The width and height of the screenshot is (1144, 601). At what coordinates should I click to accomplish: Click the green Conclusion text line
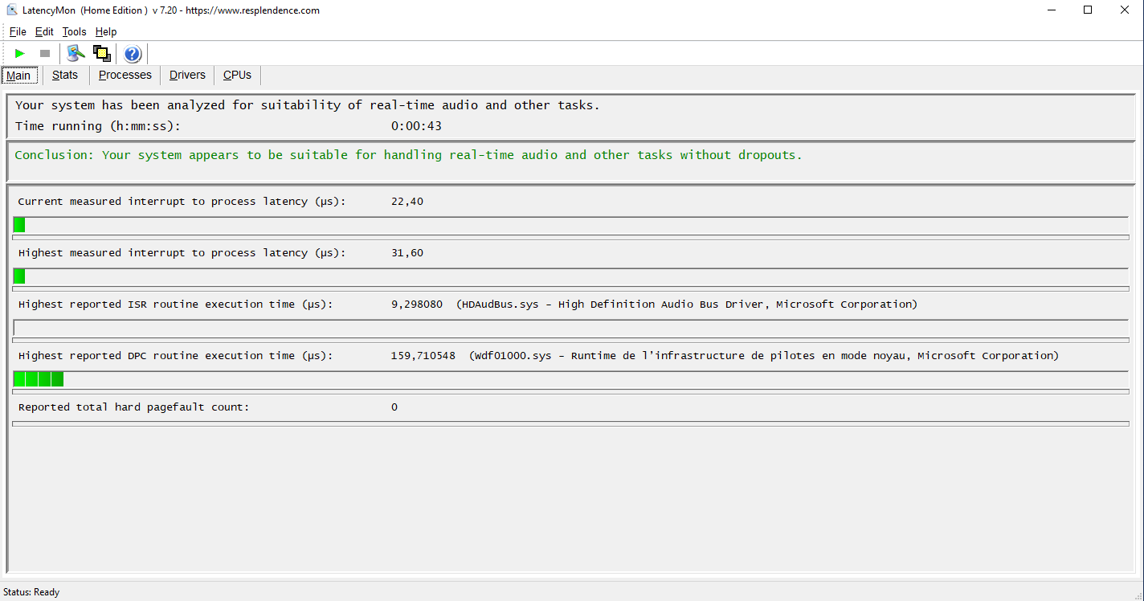coord(408,155)
